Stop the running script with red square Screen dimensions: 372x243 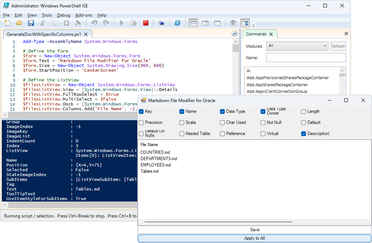(x=146, y=23)
